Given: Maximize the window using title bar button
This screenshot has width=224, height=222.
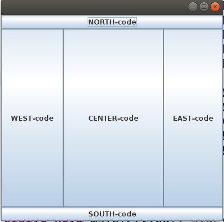Looking at the screenshot, I should 204,7.
